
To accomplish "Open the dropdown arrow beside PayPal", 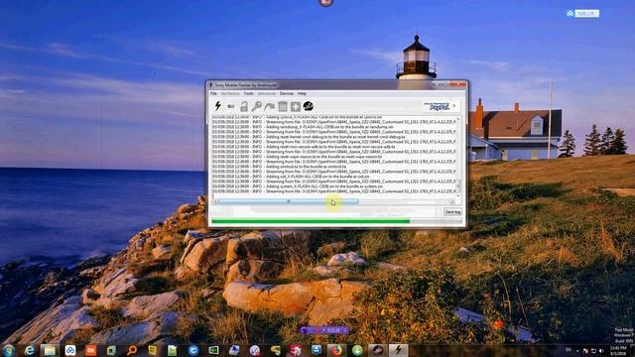I will pos(454,106).
